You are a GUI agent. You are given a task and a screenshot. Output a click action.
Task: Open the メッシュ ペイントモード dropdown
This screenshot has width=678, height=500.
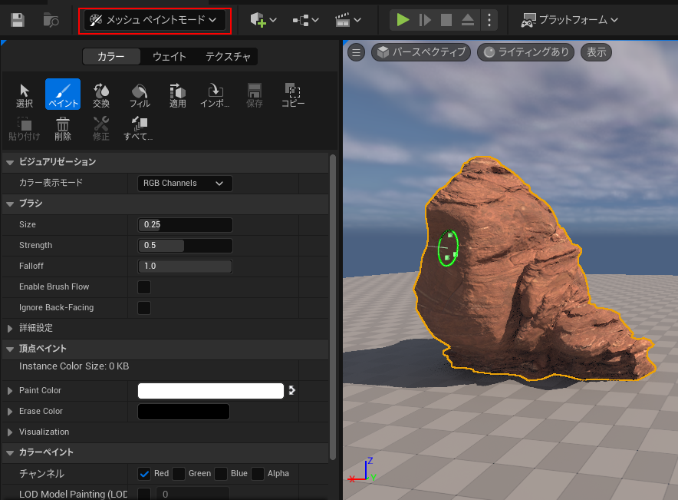tap(154, 20)
